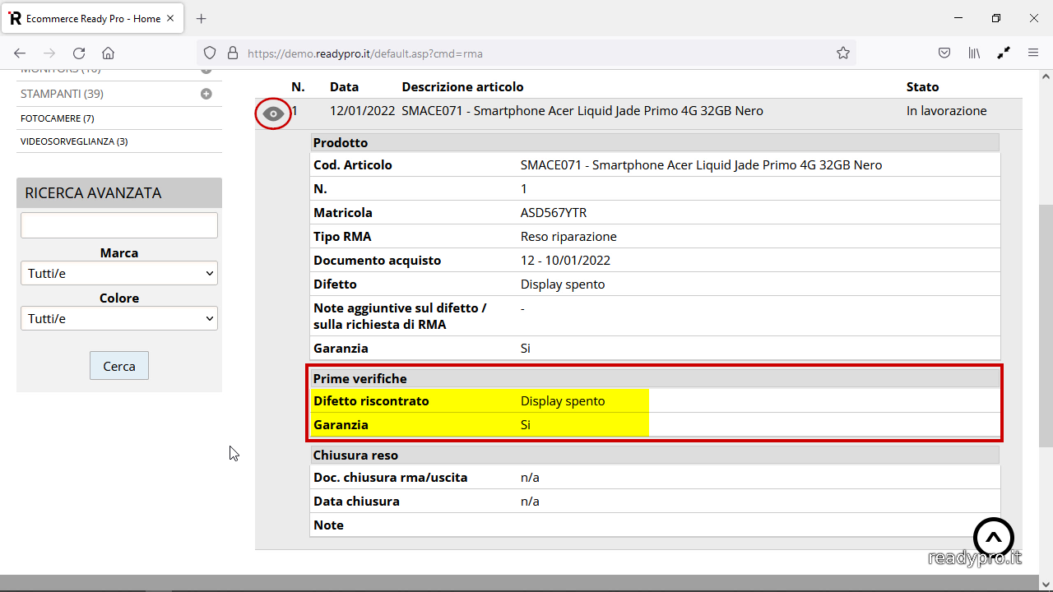Screen dimensions: 1053x592
Task: Click the back arrow in the browser
Action: [x=20, y=53]
